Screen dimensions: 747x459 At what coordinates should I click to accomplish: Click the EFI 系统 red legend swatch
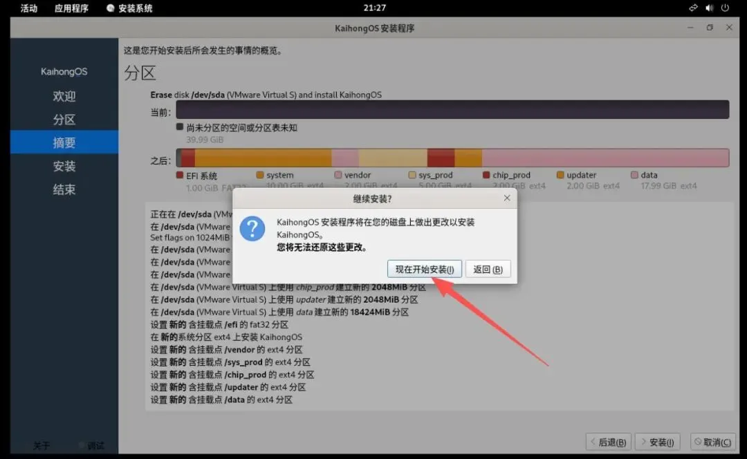180,175
